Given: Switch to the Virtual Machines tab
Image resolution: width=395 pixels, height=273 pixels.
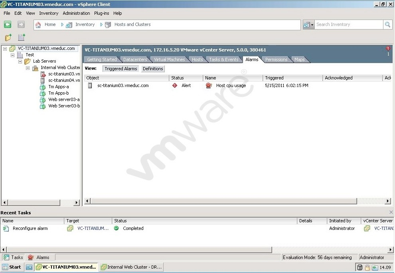Looking at the screenshot, I should click(169, 59).
